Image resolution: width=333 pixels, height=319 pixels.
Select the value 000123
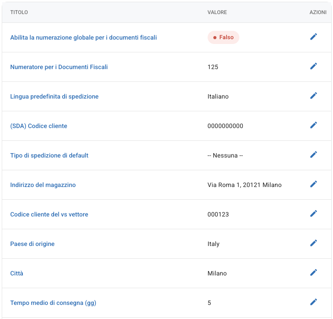click(218, 215)
